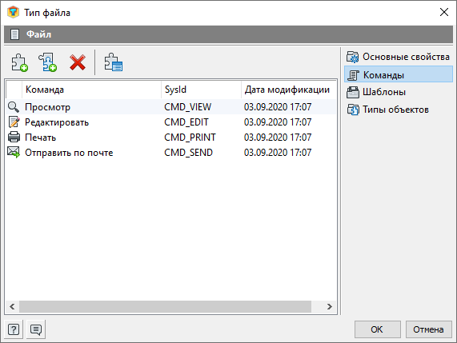Open help with the question mark icon
Image resolution: width=457 pixels, height=343 pixels.
click(14, 329)
